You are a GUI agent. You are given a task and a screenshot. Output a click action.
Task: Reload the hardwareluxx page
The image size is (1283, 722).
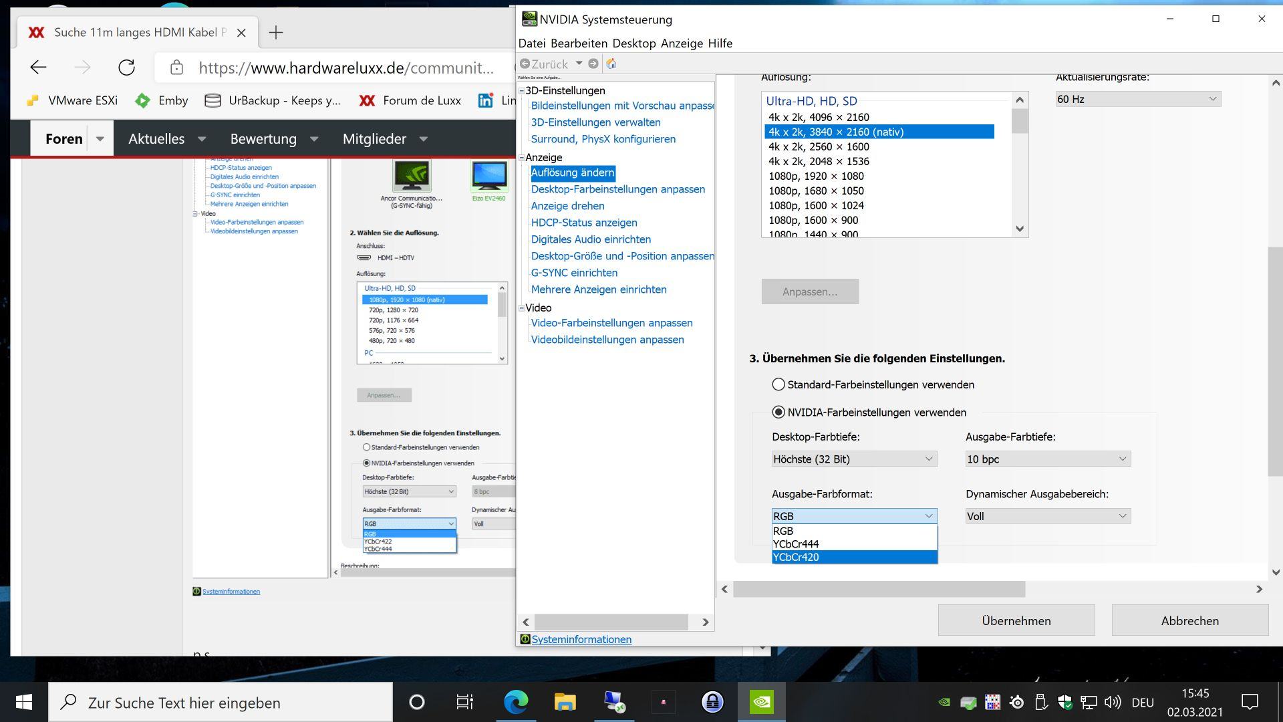pos(126,67)
